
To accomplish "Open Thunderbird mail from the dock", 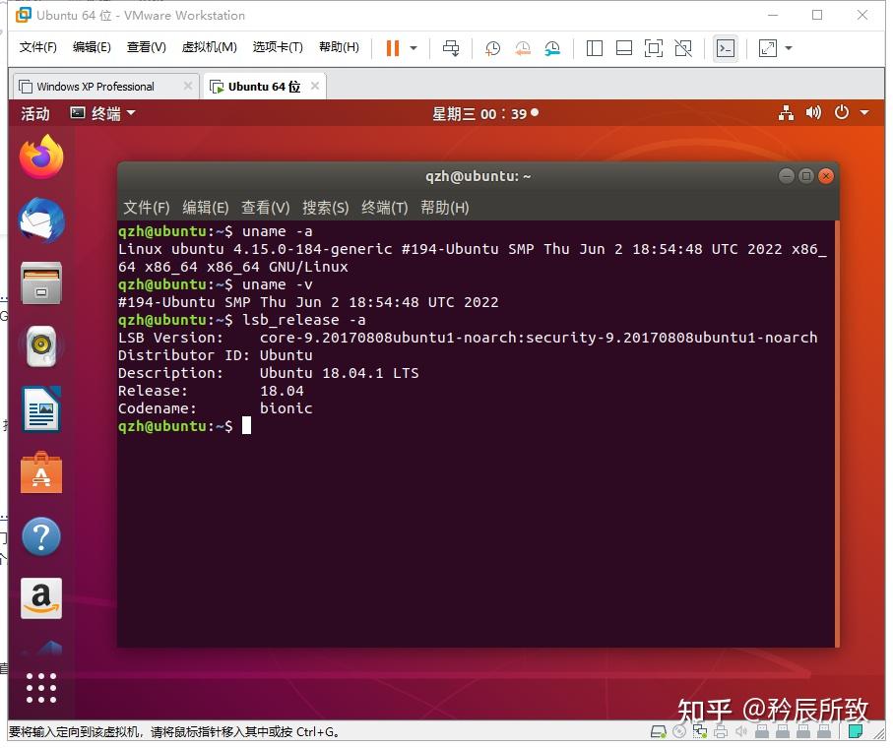I will (x=40, y=220).
